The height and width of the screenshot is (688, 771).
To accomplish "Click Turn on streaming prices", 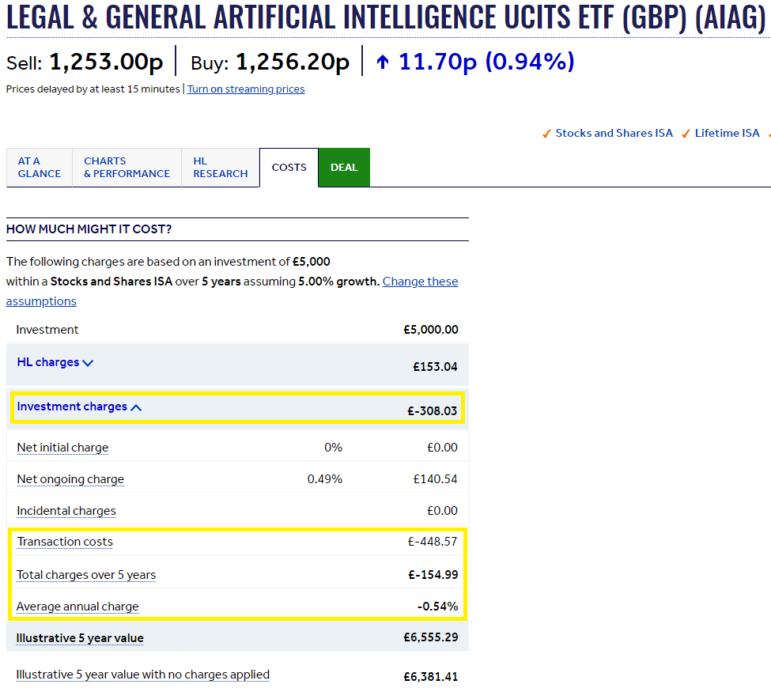I will click(245, 89).
